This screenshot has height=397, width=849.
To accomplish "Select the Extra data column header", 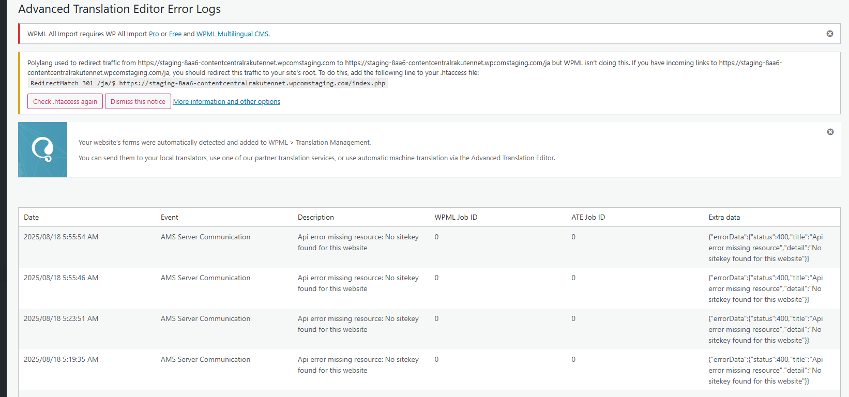I will (724, 218).
